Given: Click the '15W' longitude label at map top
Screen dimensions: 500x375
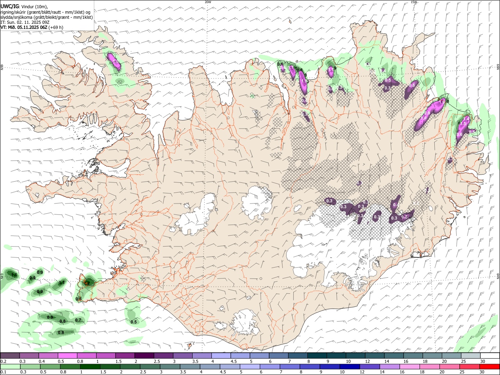Looking at the screenshot, I should pyautogui.click(x=414, y=2).
